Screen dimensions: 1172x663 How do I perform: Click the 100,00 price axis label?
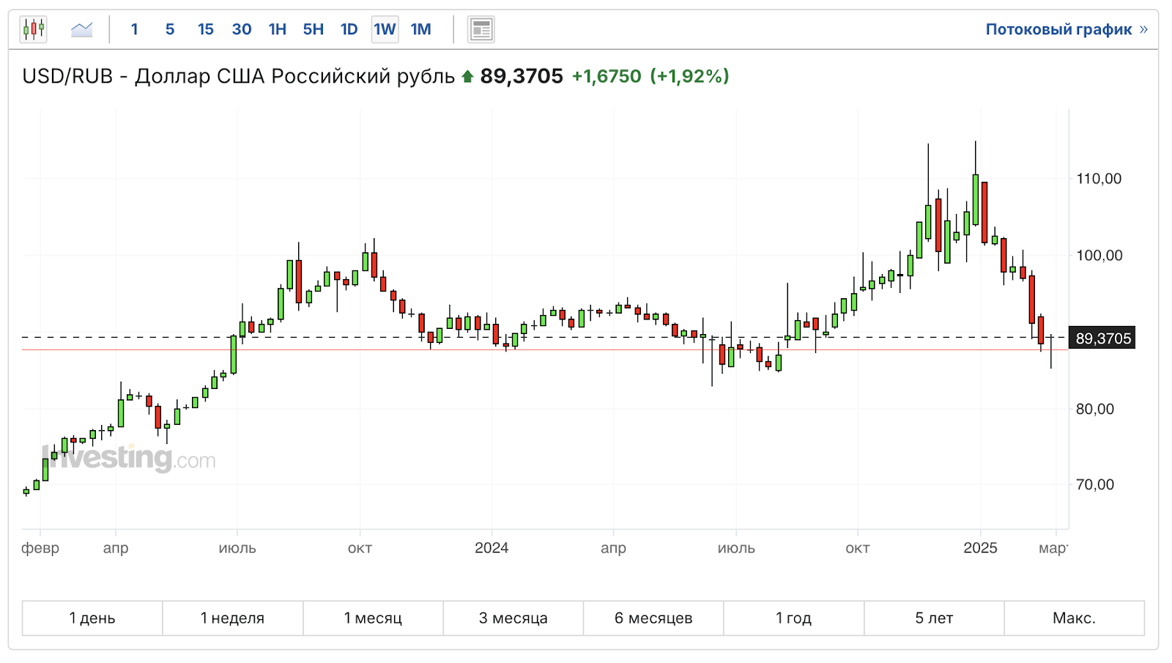1099,256
